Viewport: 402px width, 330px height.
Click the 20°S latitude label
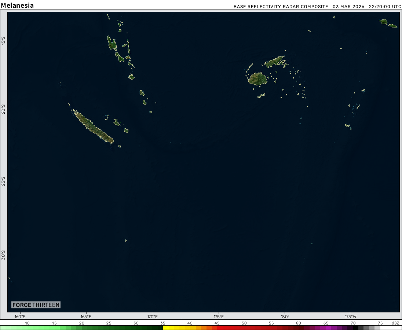pyautogui.click(x=3, y=109)
